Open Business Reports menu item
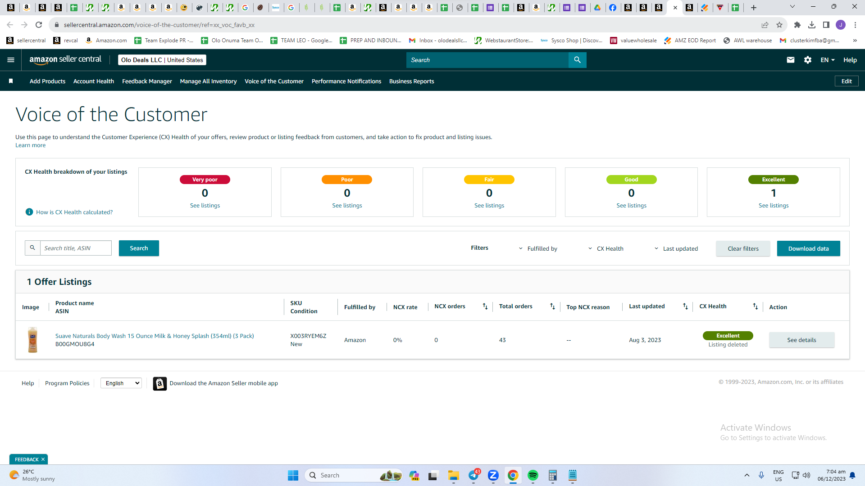The width and height of the screenshot is (865, 486). (411, 81)
